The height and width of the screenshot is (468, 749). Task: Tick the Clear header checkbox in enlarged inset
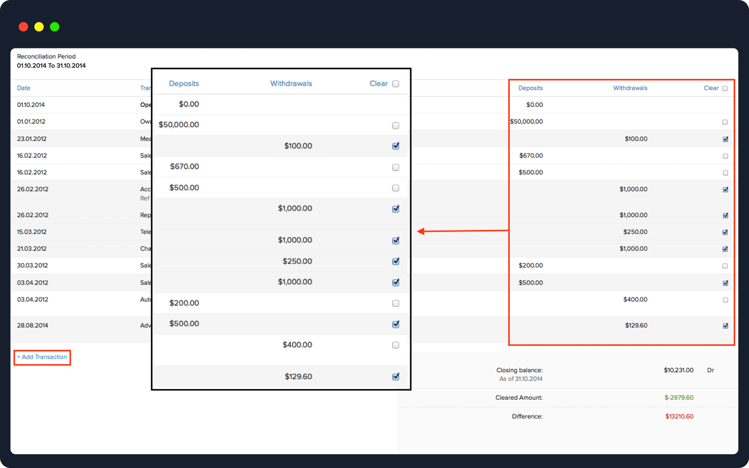[x=396, y=84]
